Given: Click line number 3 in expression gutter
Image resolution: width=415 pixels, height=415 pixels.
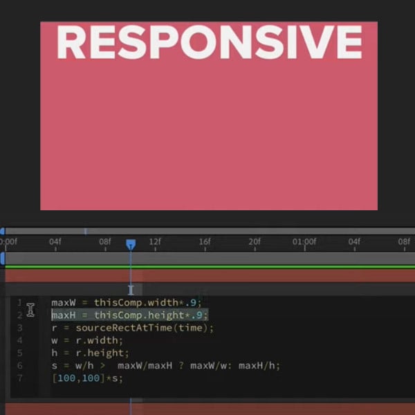Looking at the screenshot, I should (x=19, y=328).
